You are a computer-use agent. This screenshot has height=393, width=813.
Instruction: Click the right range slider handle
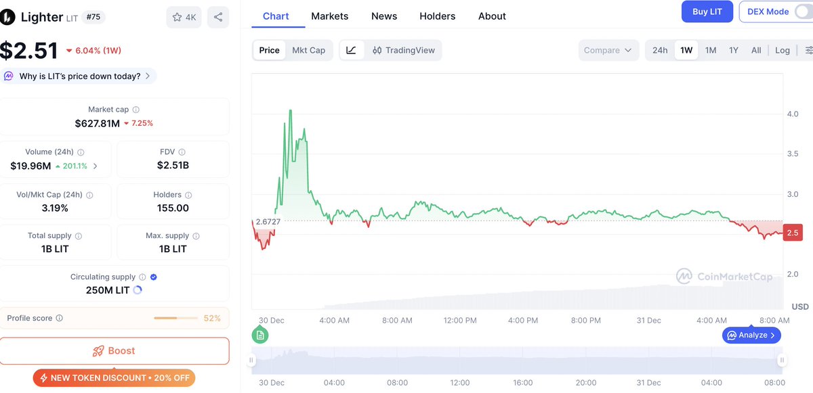(782, 361)
